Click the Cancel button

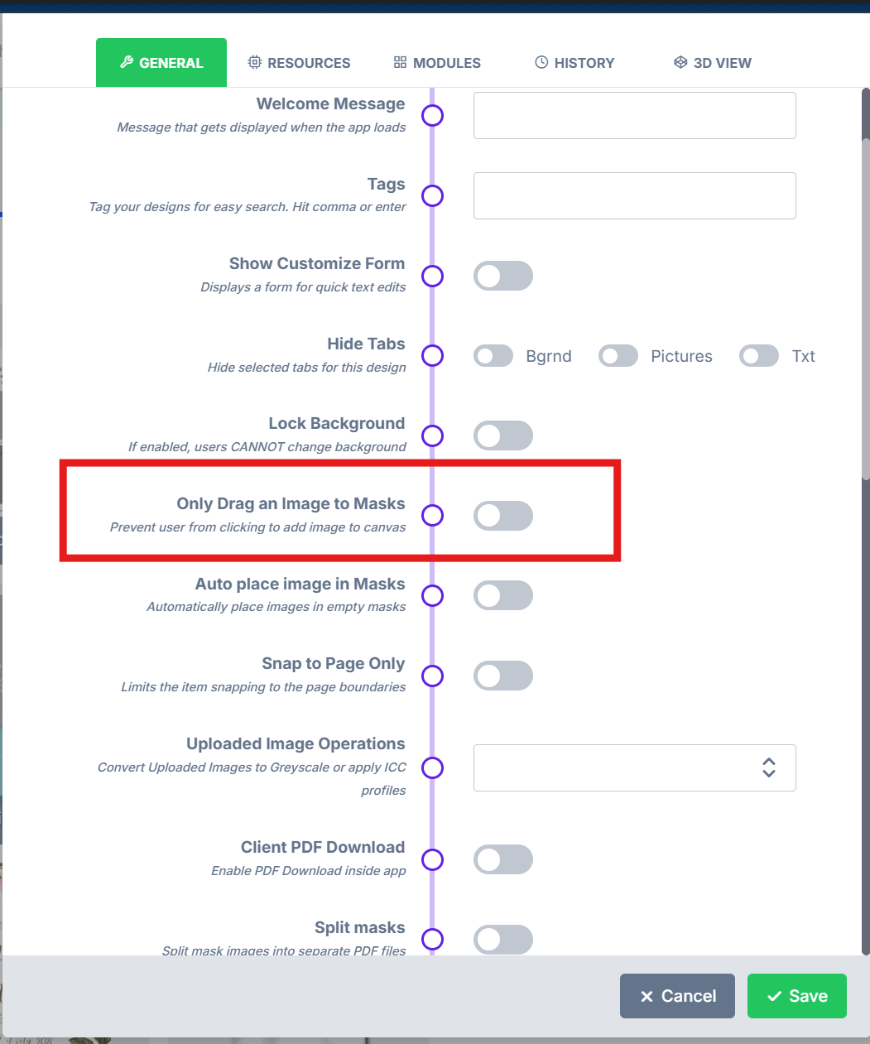678,996
